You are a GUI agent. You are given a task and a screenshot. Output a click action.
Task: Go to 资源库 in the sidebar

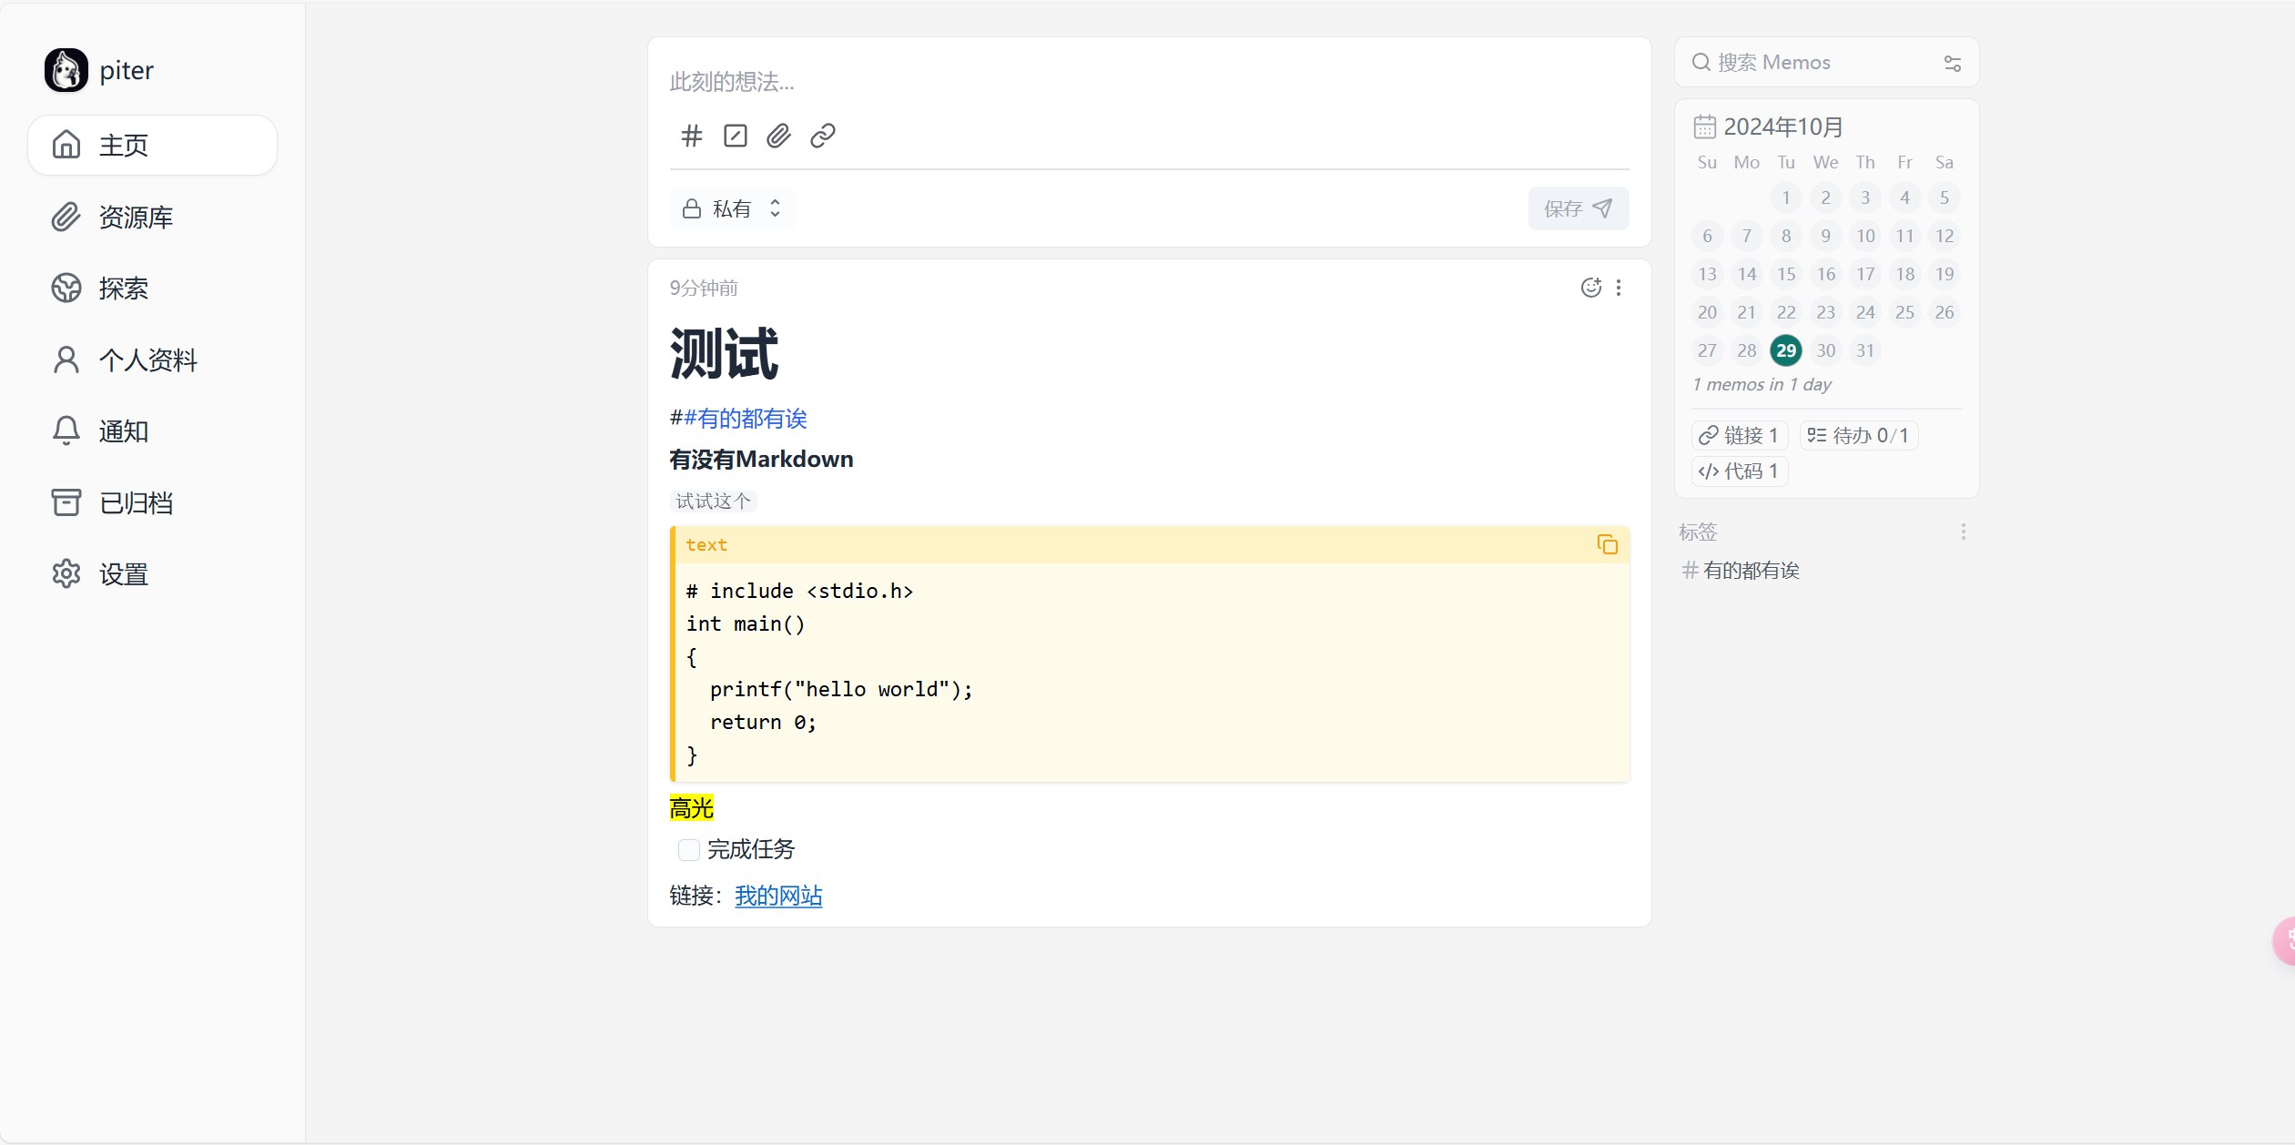point(135,217)
